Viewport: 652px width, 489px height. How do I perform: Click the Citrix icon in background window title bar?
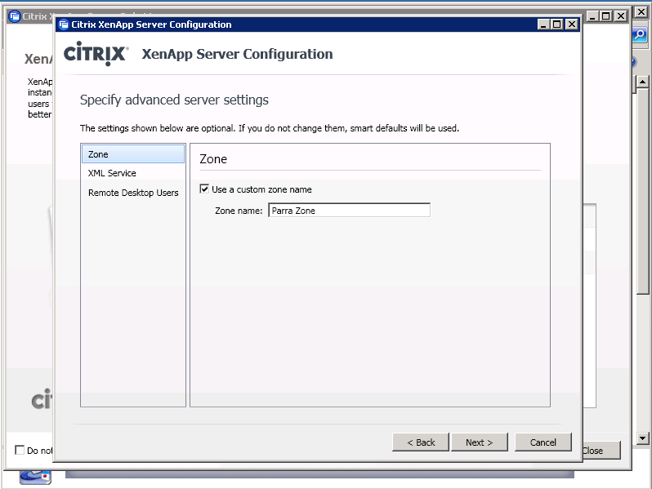15,16
